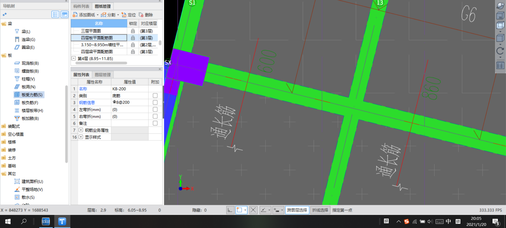Click 定位 locate drawing tool
Screen dimensions: 506x228
129,15
